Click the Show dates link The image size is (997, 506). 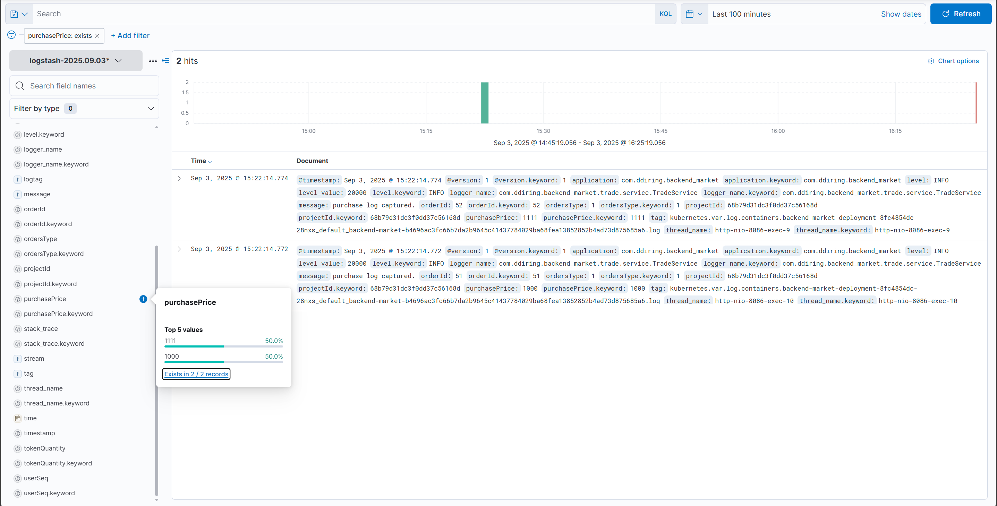click(901, 14)
